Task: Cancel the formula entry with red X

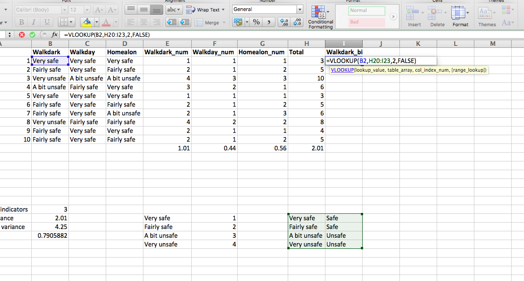Action: [x=22, y=34]
